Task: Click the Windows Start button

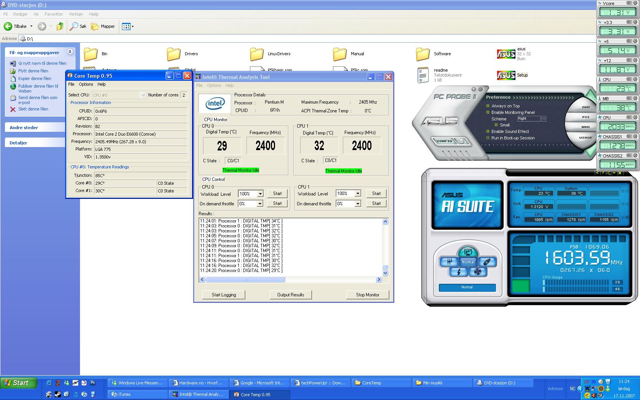Action: coord(19,383)
